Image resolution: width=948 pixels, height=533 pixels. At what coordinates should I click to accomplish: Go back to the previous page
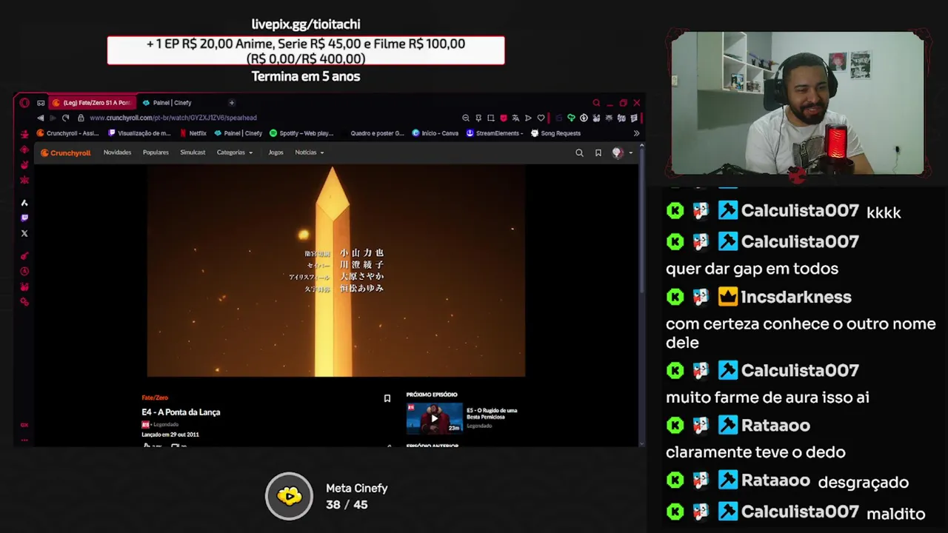tap(41, 118)
